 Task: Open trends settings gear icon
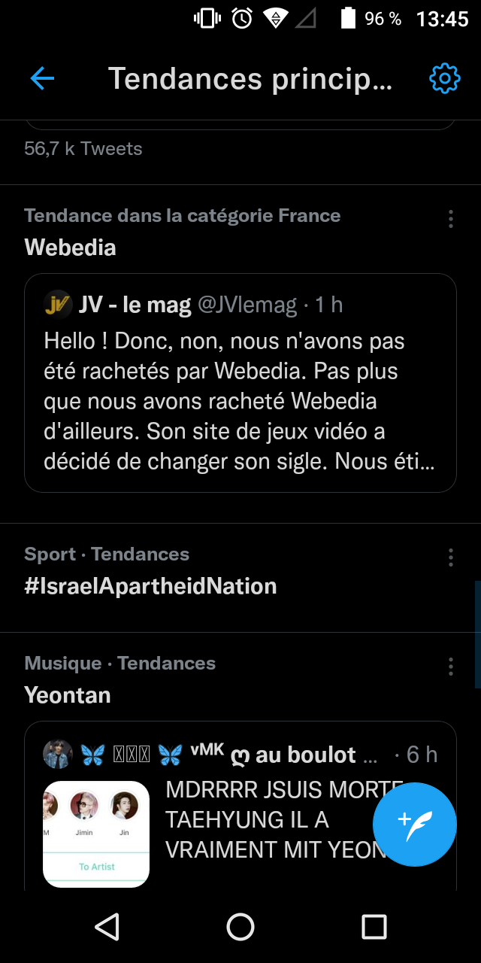click(444, 78)
